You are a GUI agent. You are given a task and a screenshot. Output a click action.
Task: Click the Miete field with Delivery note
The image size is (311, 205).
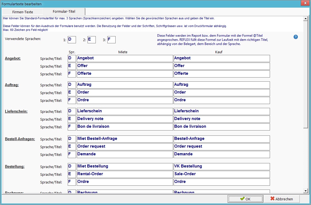point(124,119)
